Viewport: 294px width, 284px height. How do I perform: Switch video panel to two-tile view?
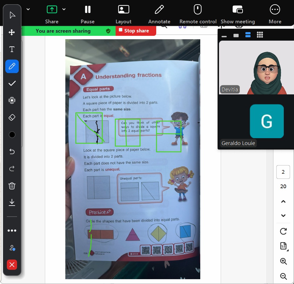click(x=248, y=35)
